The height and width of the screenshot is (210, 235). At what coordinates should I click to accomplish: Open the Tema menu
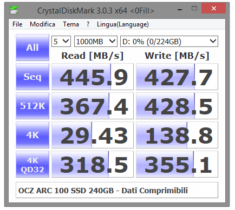(x=71, y=24)
